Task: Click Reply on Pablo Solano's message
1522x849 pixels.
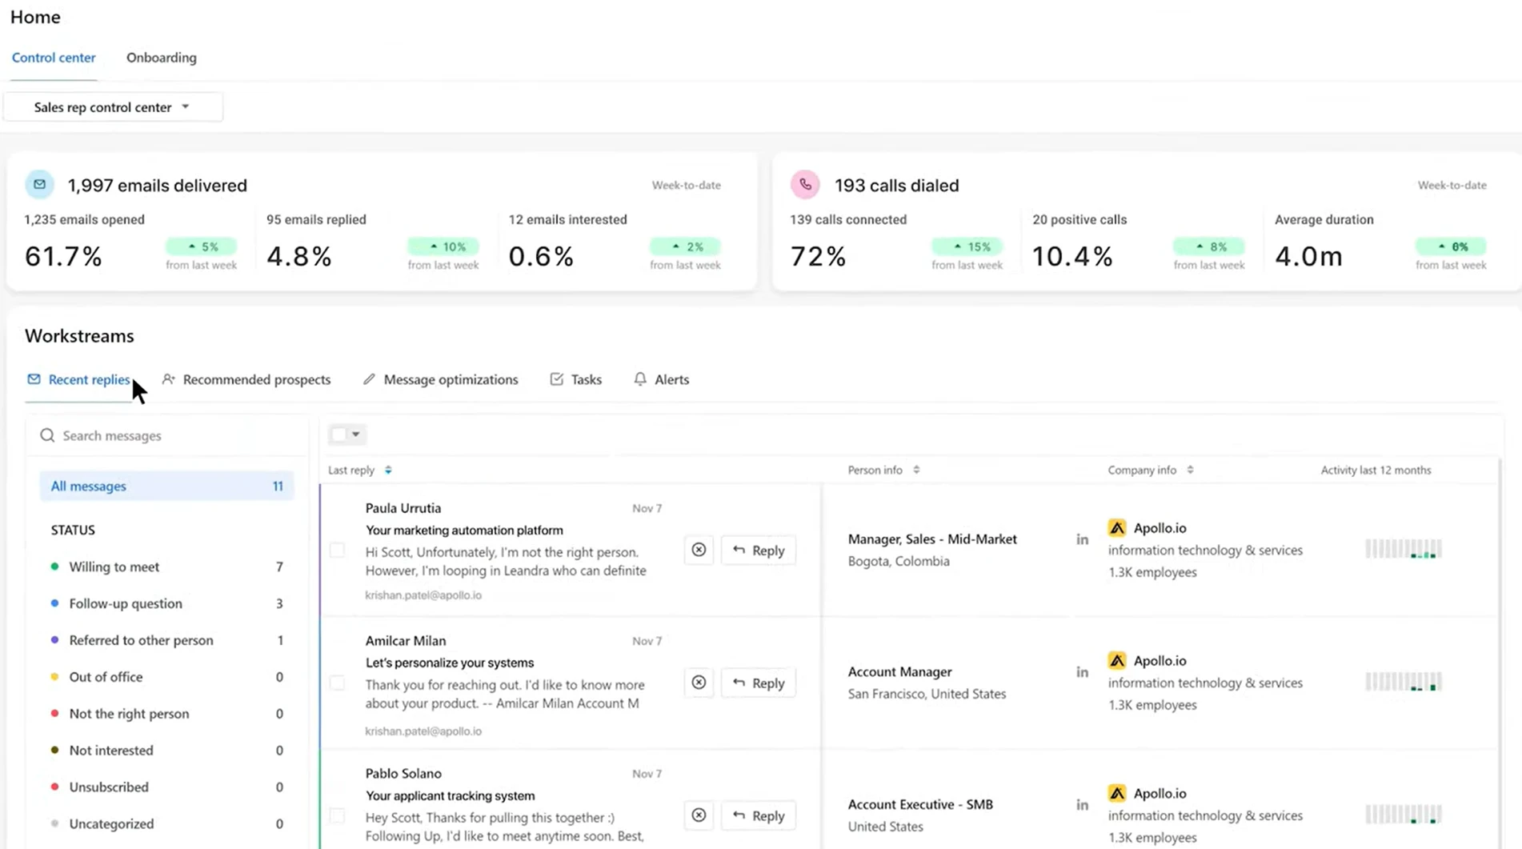Action: click(758, 815)
